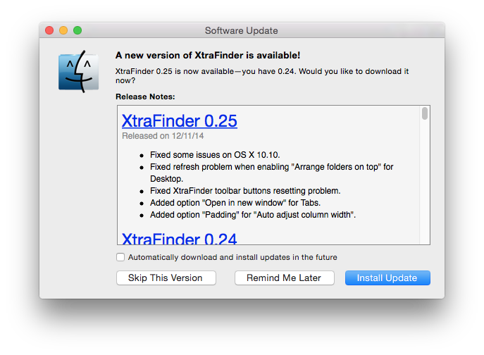Minimize the Software Update window
Image resolution: width=484 pixels, height=355 pixels.
tap(63, 30)
